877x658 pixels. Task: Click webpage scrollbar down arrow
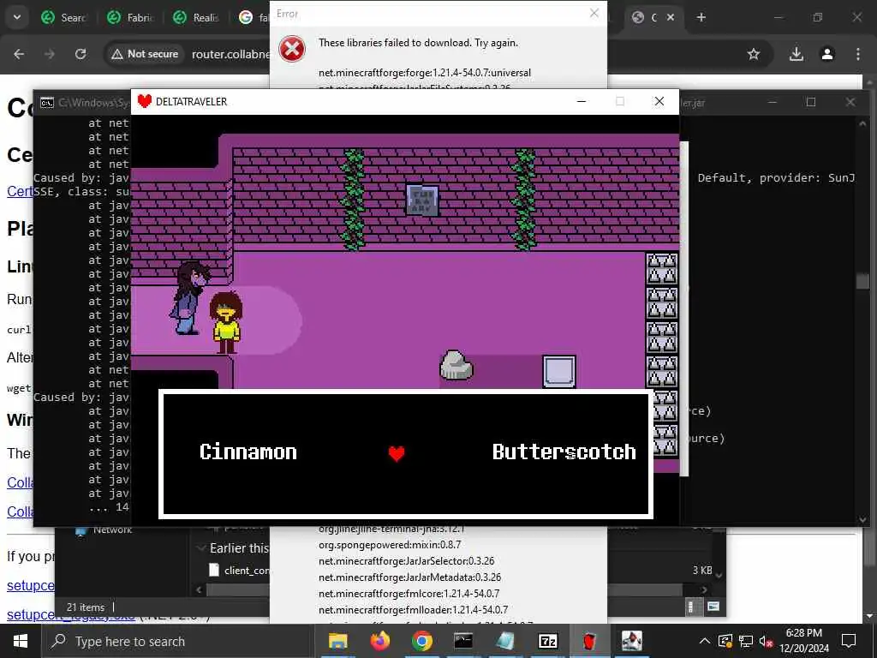(x=870, y=616)
